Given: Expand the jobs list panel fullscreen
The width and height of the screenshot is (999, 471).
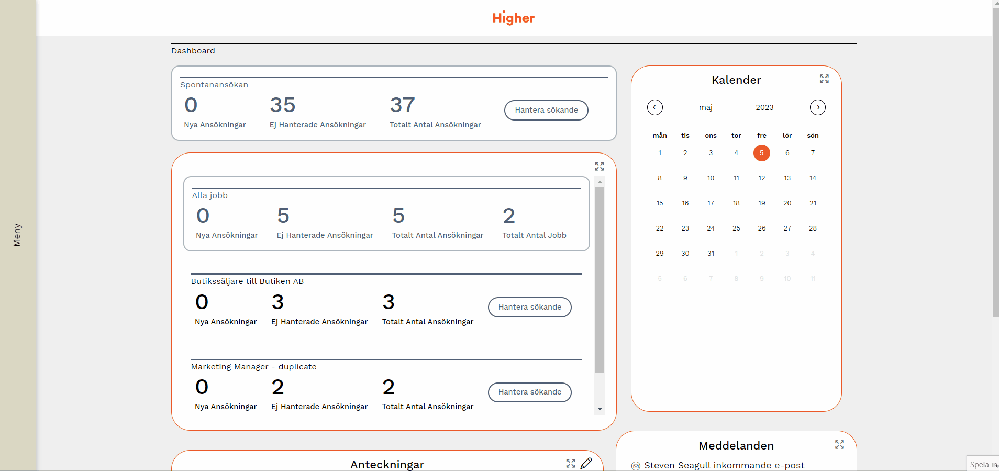Looking at the screenshot, I should pos(600,167).
